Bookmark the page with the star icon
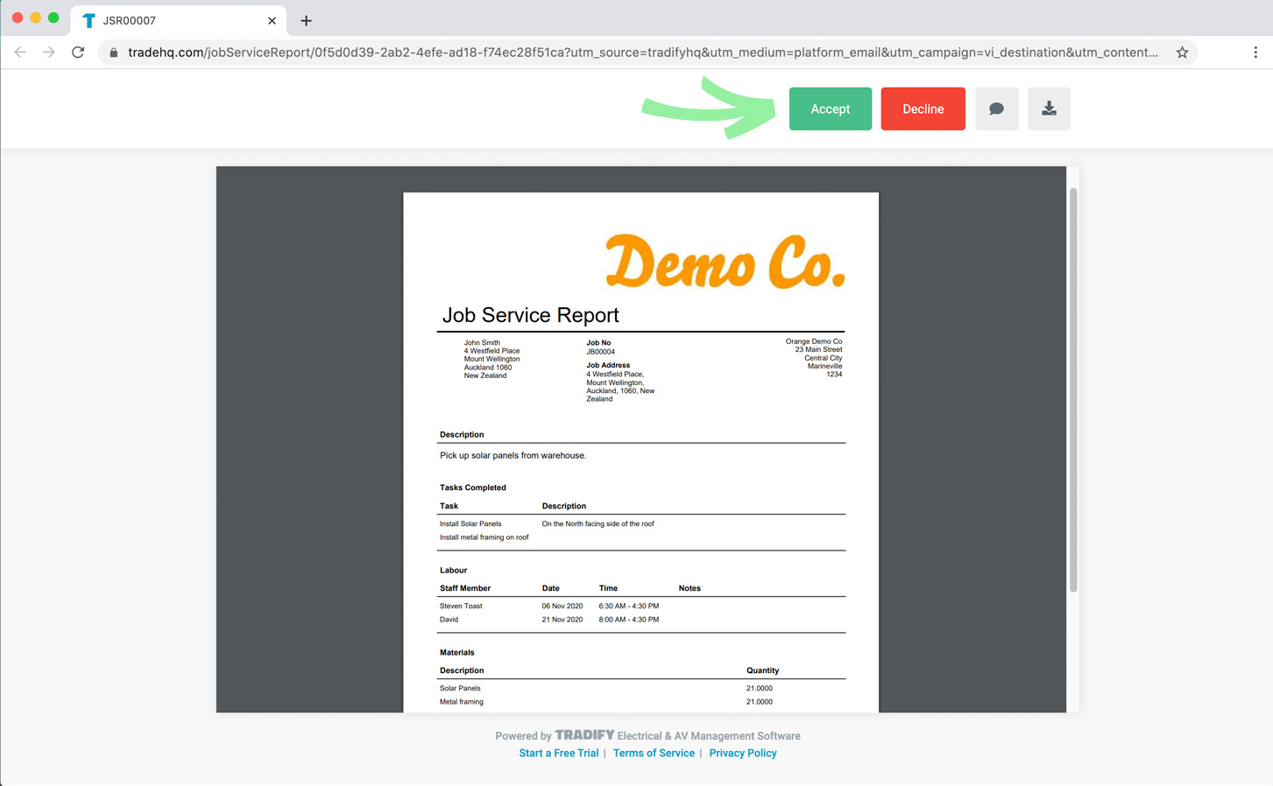This screenshot has height=786, width=1273. [1182, 53]
